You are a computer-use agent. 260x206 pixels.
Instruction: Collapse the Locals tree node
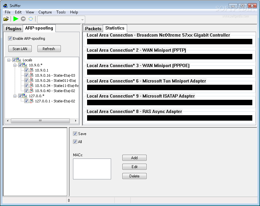(9, 60)
